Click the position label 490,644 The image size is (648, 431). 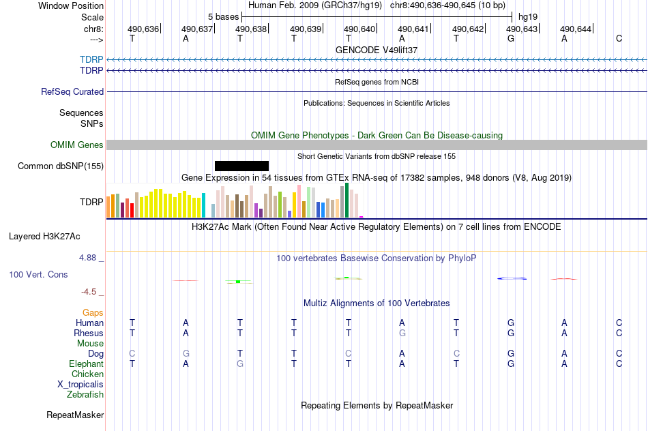click(x=575, y=29)
